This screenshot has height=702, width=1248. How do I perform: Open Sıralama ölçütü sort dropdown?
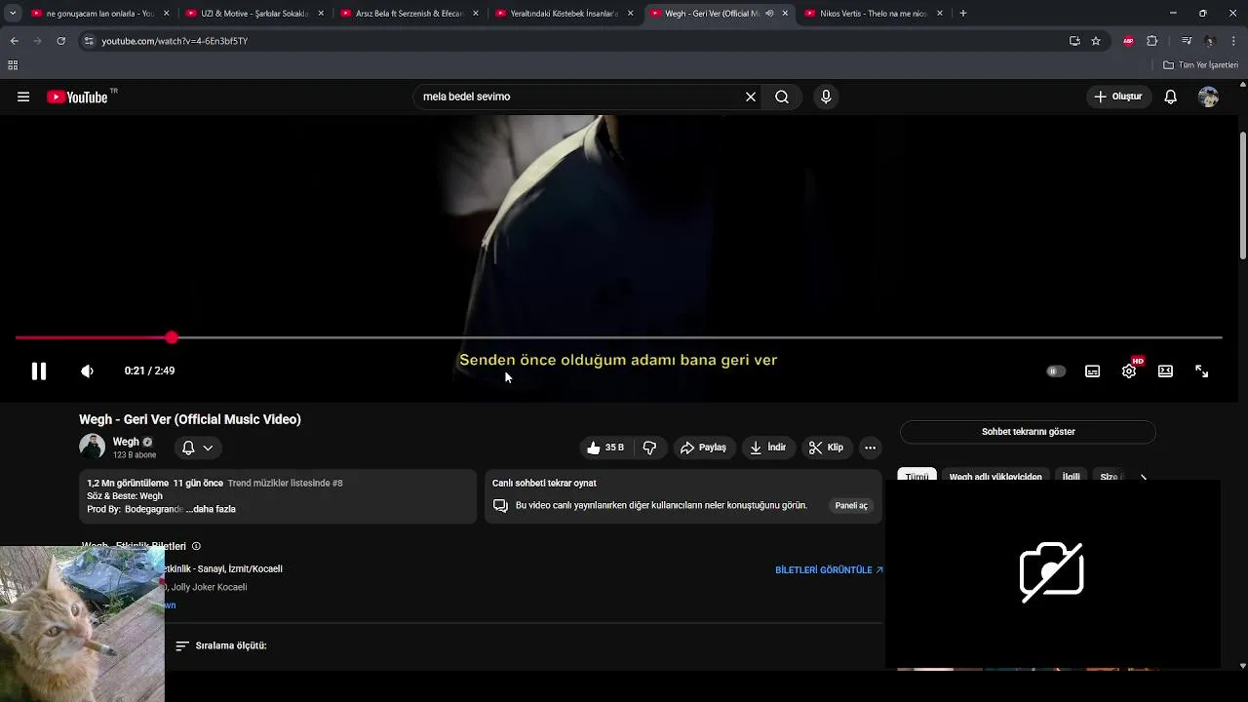221,645
